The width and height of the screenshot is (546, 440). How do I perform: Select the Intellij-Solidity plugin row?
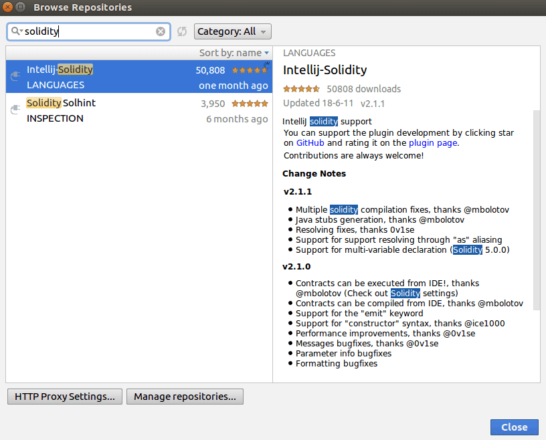(139, 77)
